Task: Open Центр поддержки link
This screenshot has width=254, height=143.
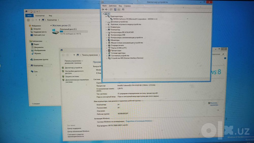Action: [x=74, y=128]
